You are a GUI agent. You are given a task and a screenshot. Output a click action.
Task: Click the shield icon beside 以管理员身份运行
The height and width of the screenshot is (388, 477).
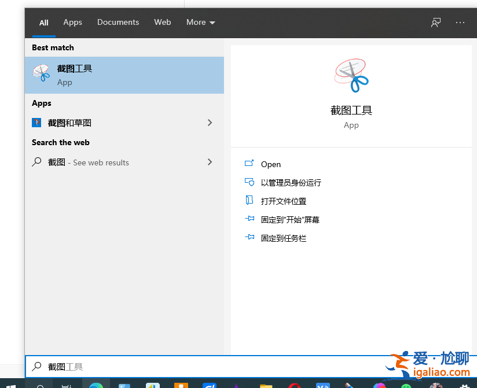[249, 182]
